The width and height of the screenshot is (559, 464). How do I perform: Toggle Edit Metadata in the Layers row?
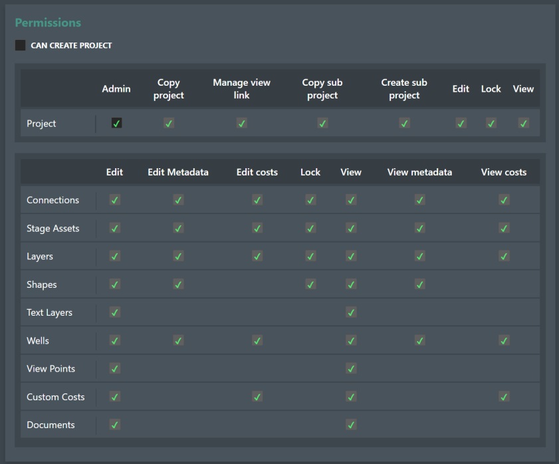[178, 256]
